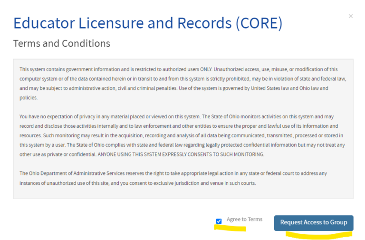Click the first paragraph about authorized users
Viewport: 365px width, 240px height.
(x=183, y=83)
